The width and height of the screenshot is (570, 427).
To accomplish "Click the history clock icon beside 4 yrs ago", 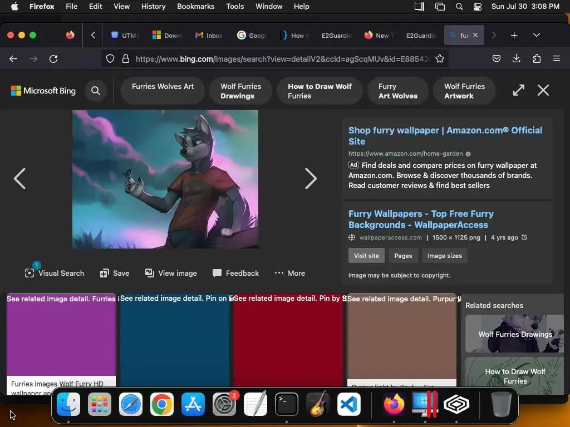I will coord(524,237).
